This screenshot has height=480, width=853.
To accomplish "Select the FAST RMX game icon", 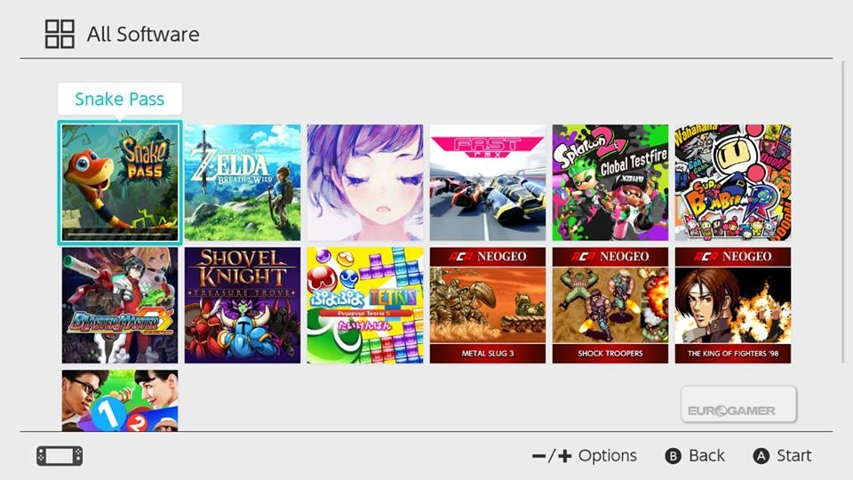I will click(488, 182).
